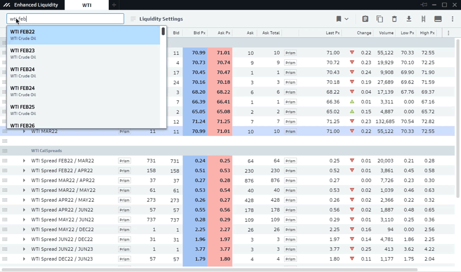Click the WTI CalSpreads group label
This screenshot has width=461, height=272.
pos(47,151)
